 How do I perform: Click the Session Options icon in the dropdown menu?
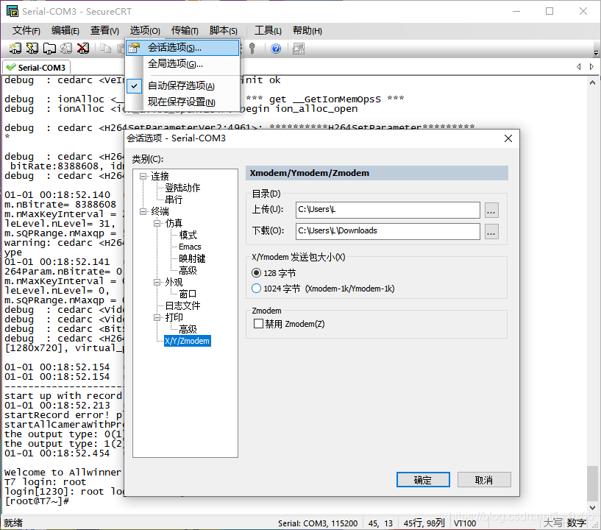click(x=134, y=48)
